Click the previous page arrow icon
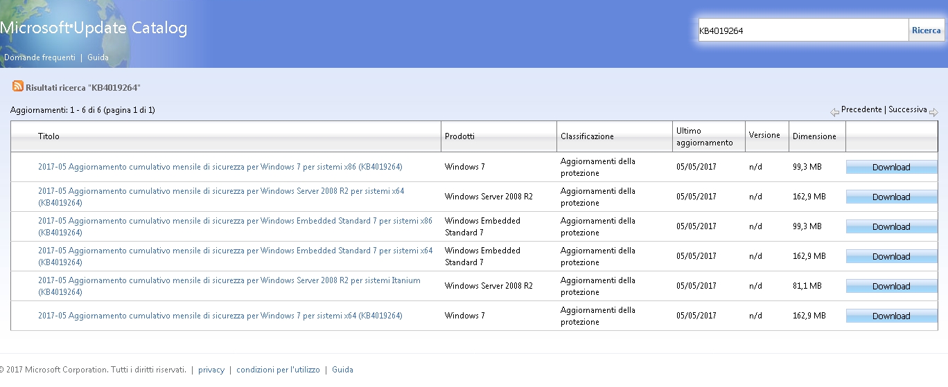Viewport: 948px width, 387px height. pos(835,112)
